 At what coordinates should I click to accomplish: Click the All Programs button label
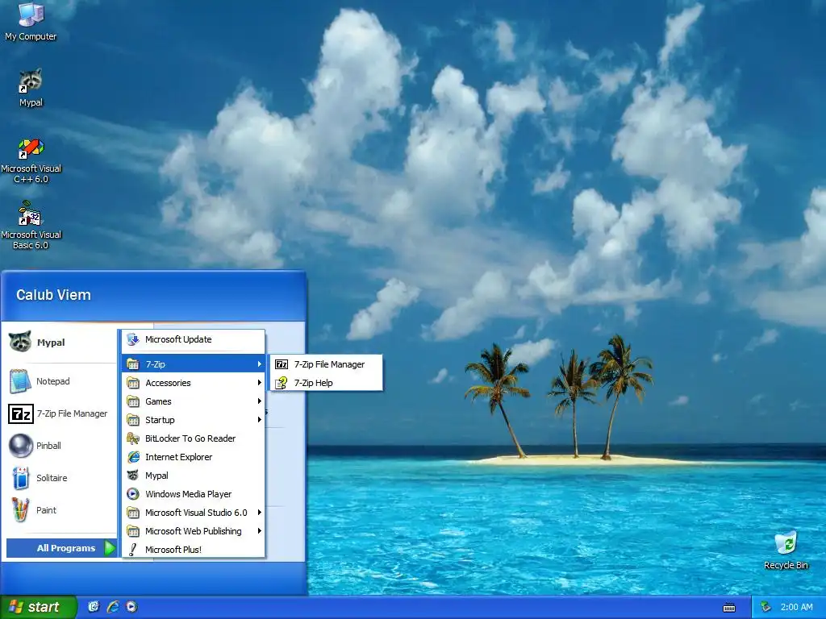[66, 548]
